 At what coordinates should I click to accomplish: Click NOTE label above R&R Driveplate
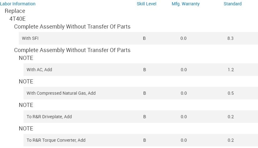coord(26,105)
